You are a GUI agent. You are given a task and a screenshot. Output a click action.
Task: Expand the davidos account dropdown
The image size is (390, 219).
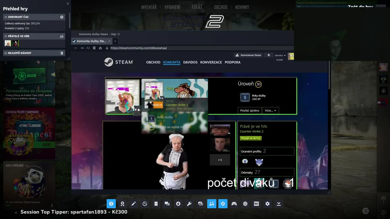(280, 55)
